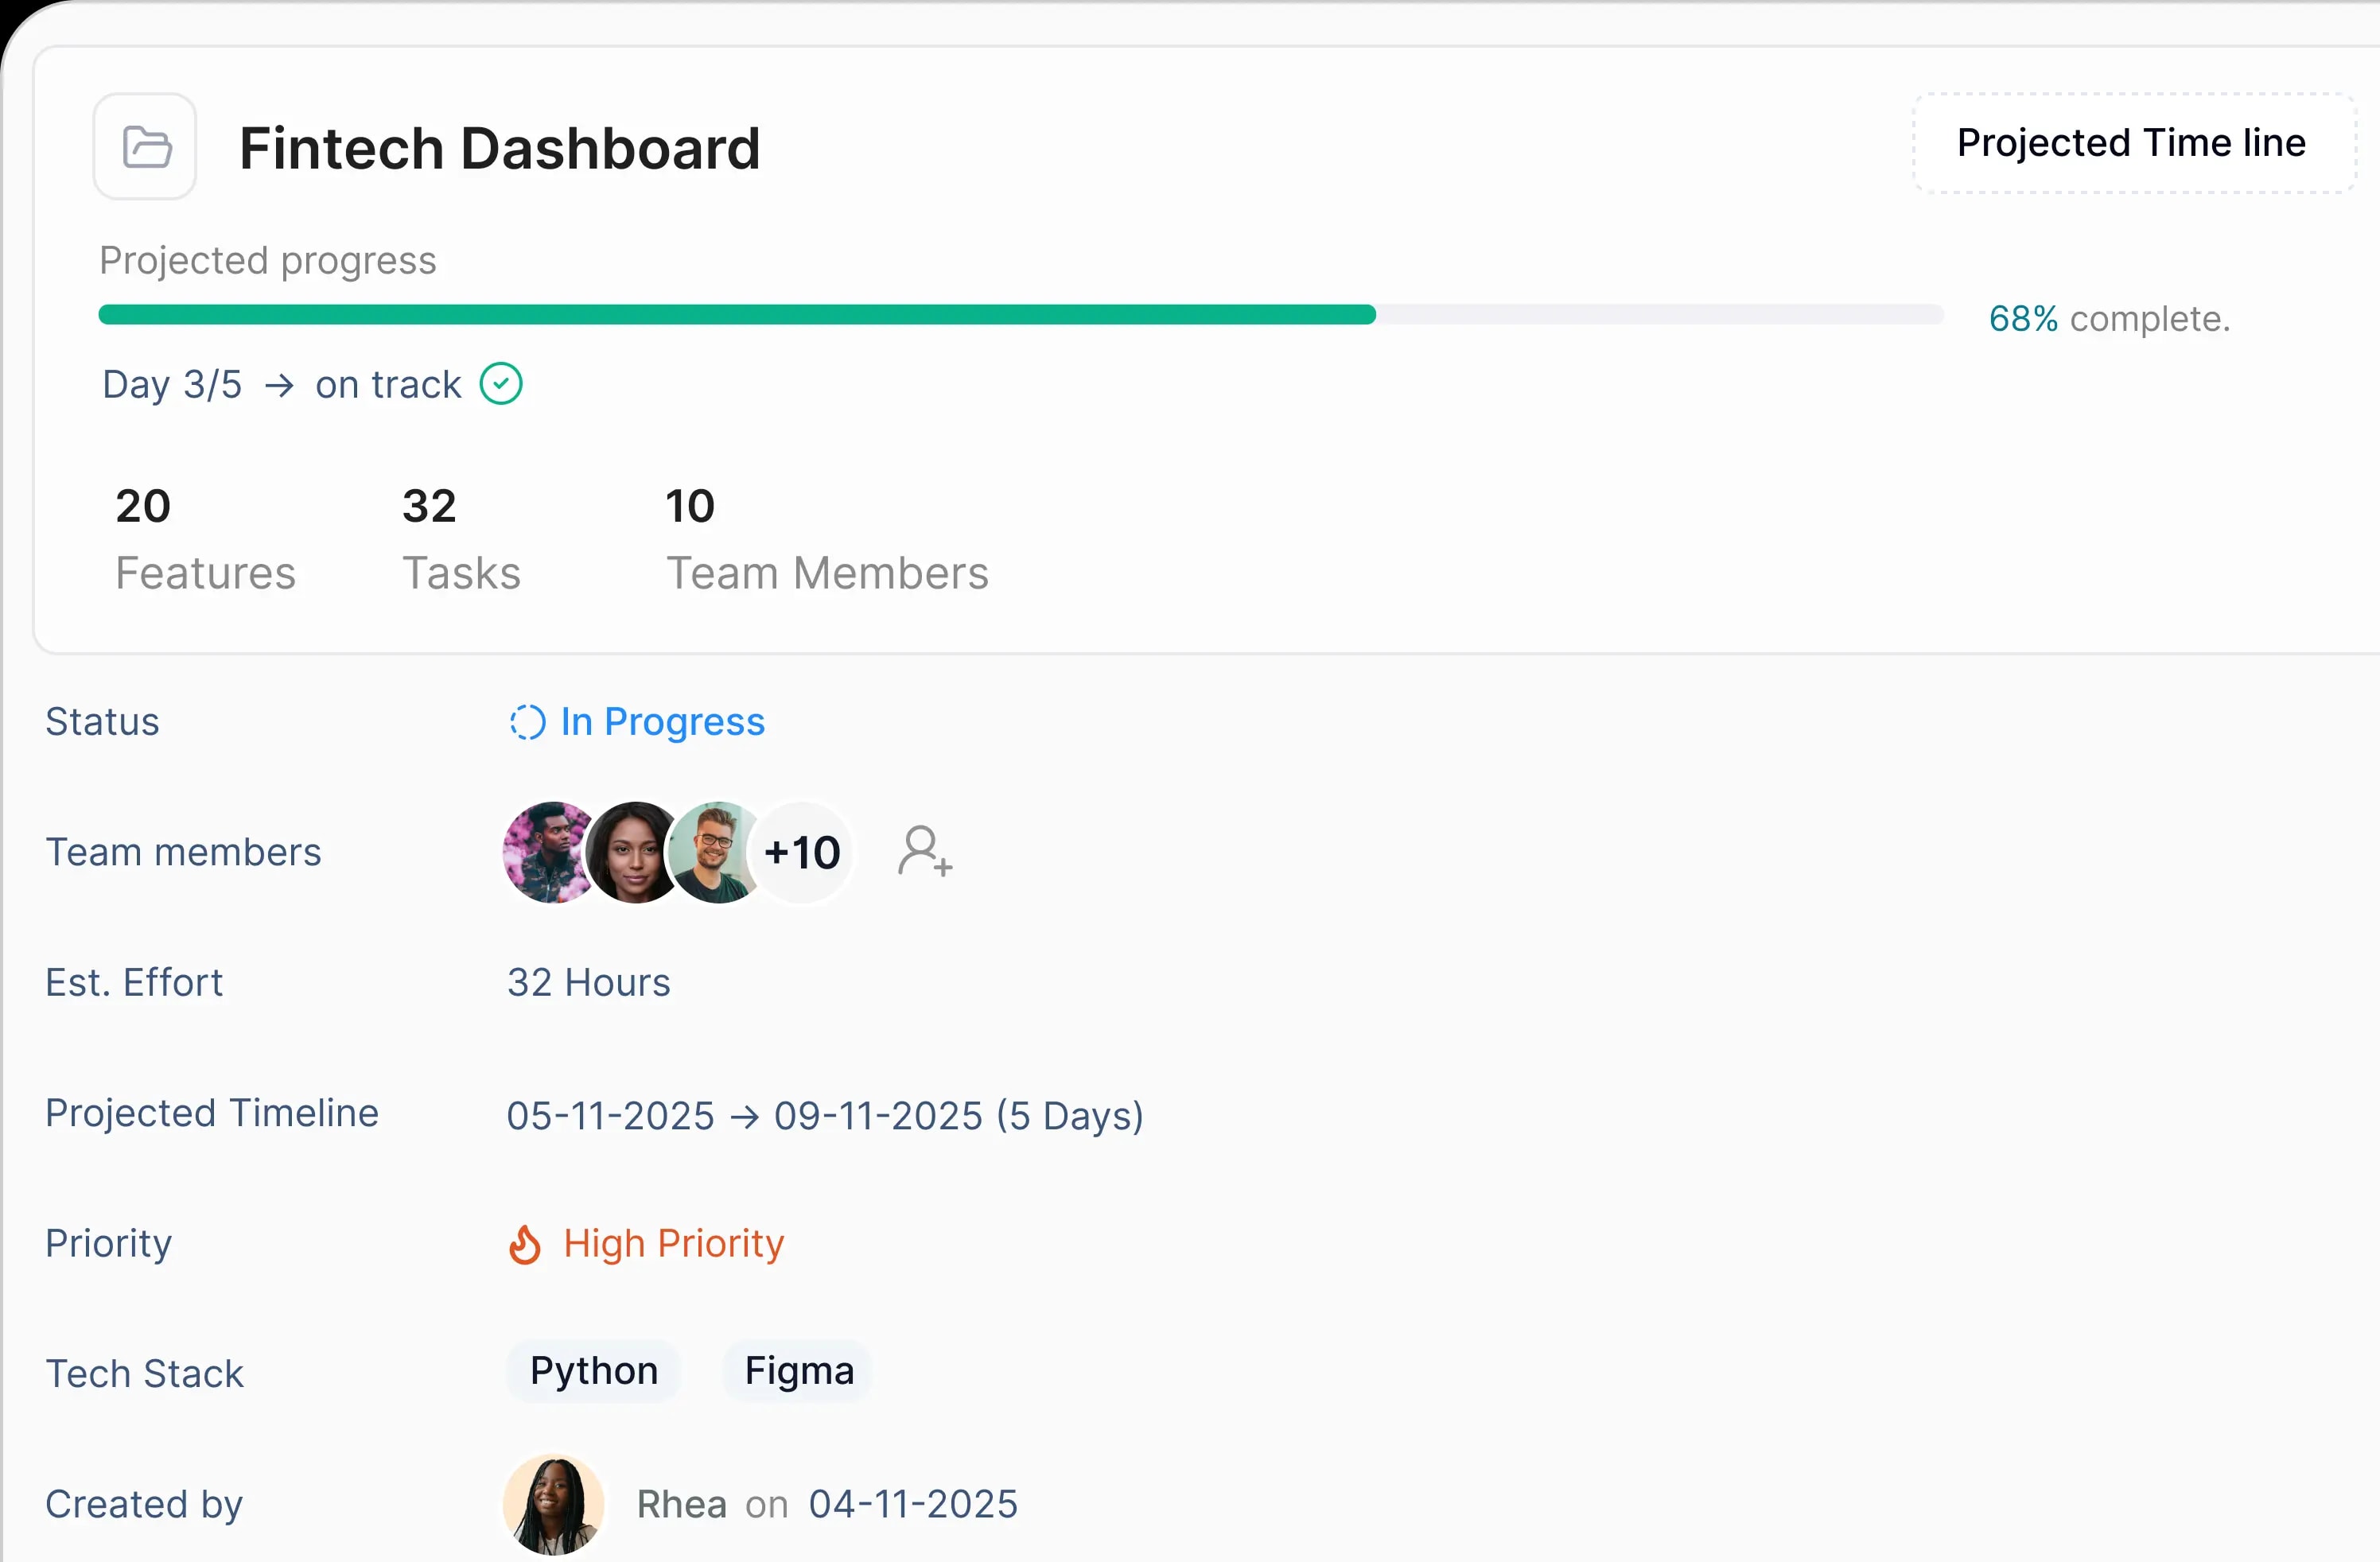Click the Fintech Dashboard folder icon
Viewport: 2380px width, 1562px height.
144,146
